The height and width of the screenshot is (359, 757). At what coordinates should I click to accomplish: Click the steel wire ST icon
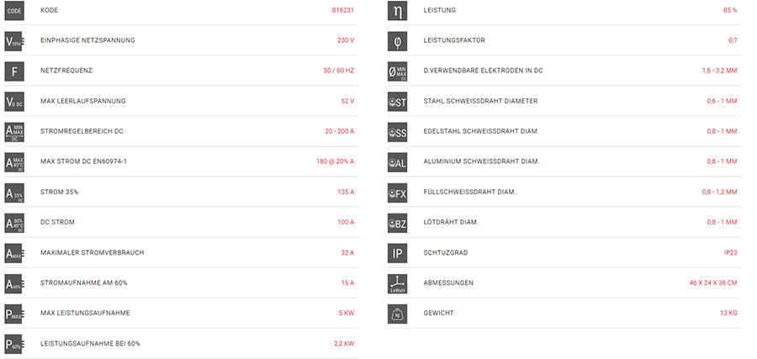pos(397,102)
